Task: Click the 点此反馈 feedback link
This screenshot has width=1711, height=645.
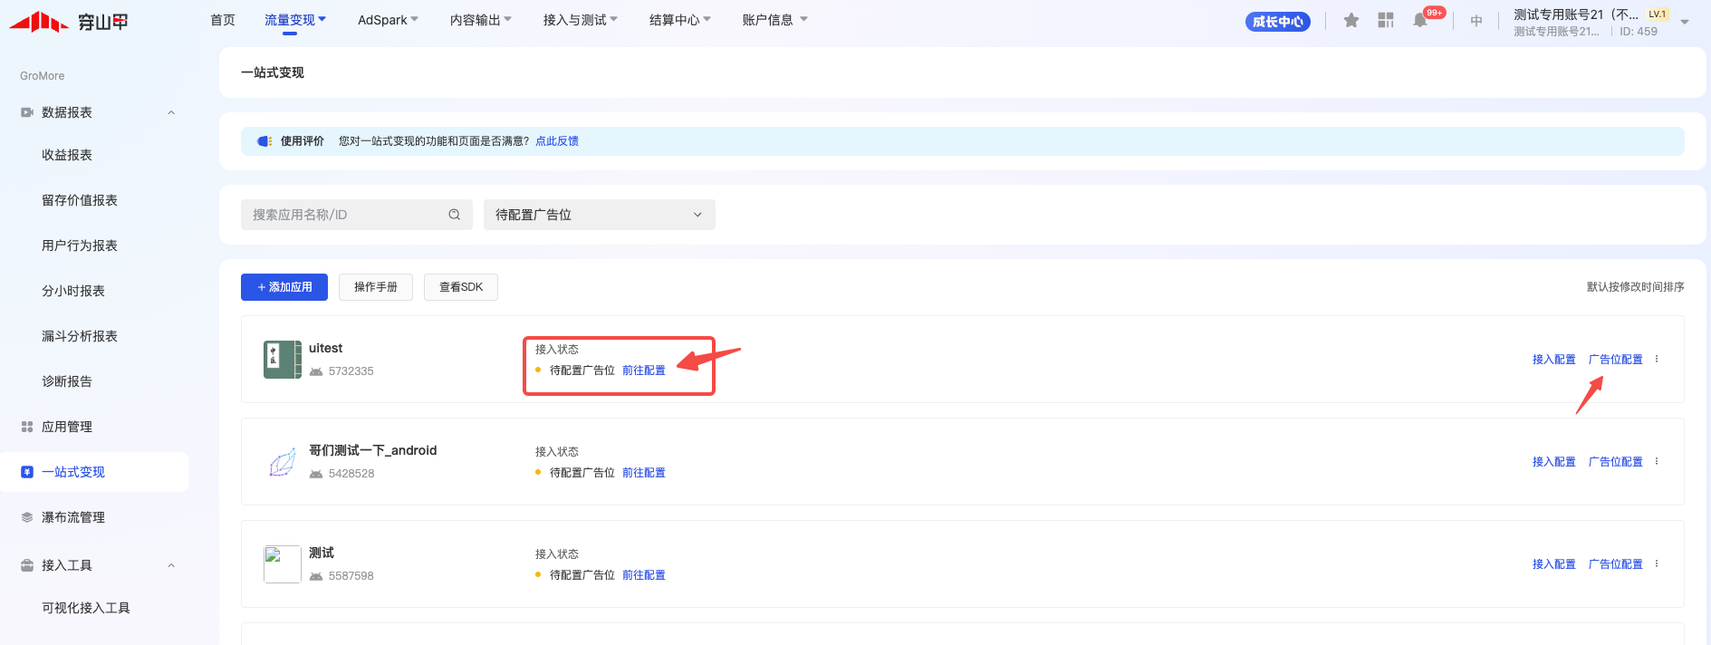Action: click(x=556, y=141)
